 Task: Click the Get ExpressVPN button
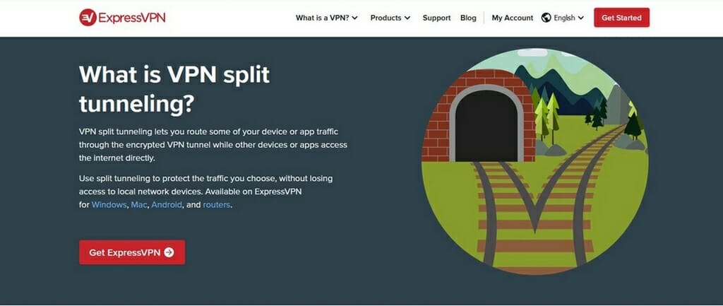[x=132, y=252]
